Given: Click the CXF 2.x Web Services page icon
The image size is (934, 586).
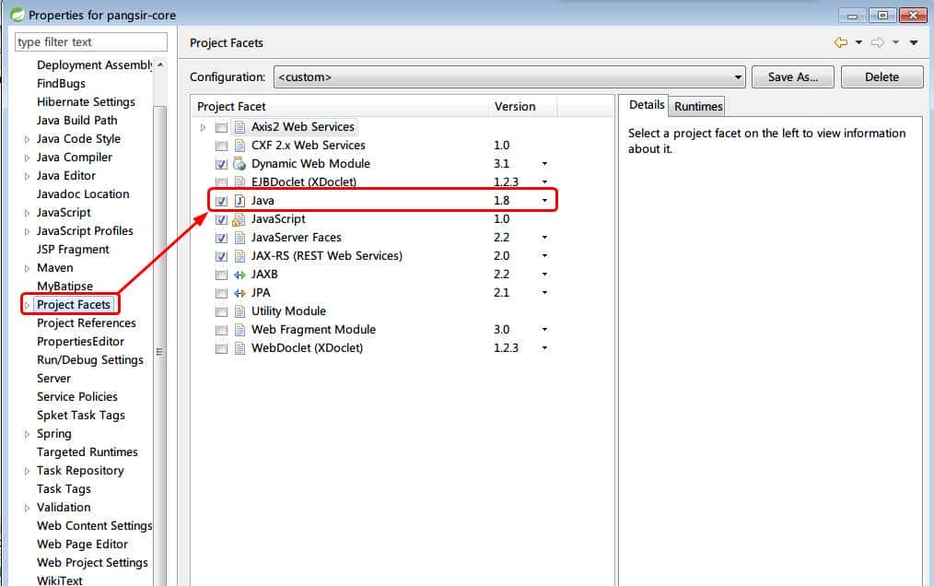Looking at the screenshot, I should (239, 146).
